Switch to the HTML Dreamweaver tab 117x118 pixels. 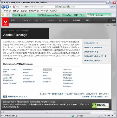tap(49, 15)
